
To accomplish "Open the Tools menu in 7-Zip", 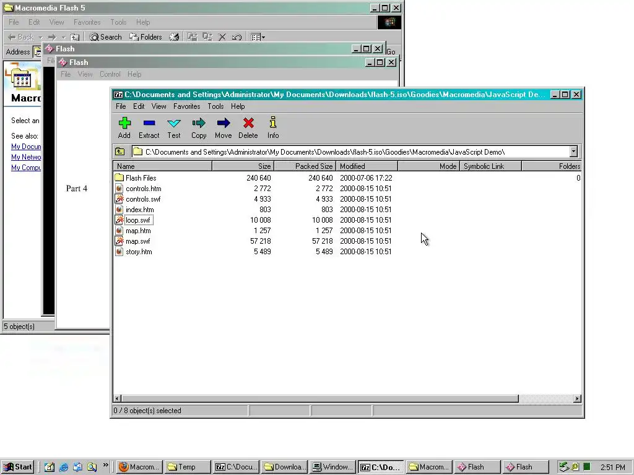I will [x=215, y=106].
